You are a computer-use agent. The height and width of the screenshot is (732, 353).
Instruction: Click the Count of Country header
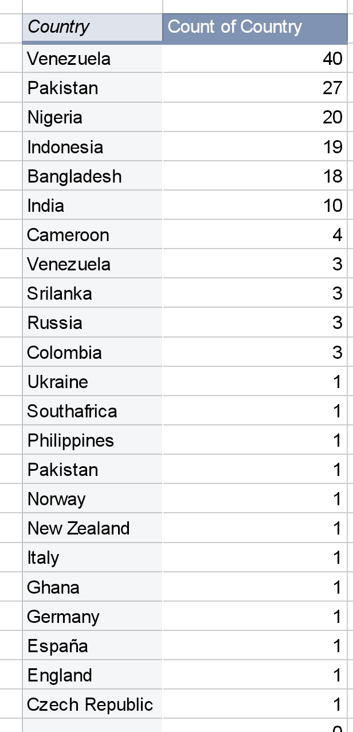[255, 27]
